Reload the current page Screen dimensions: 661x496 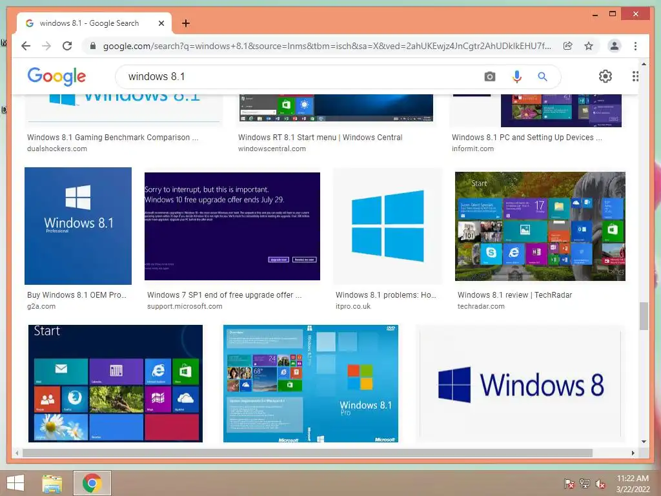click(x=67, y=46)
